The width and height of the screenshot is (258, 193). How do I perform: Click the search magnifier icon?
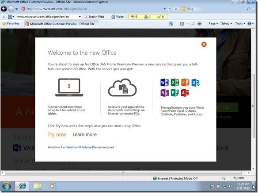[x=248, y=9]
